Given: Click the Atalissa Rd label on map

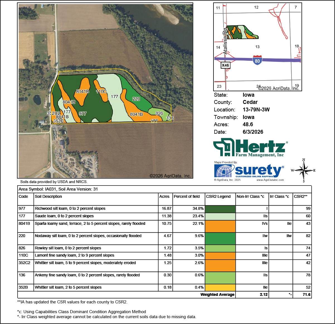Looking at the screenshot, I should 225,41.
